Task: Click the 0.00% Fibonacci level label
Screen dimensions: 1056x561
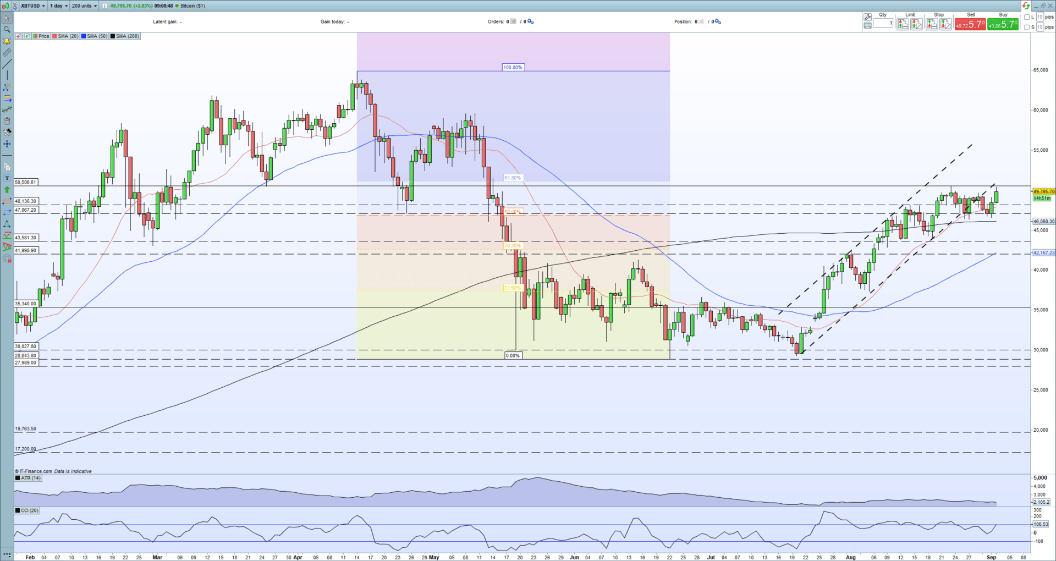Action: pos(513,355)
